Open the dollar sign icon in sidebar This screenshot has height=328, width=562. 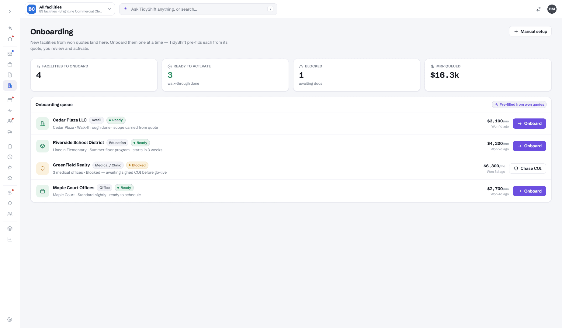coord(10,193)
